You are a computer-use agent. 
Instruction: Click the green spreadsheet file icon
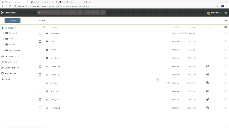pyautogui.click(x=47, y=99)
